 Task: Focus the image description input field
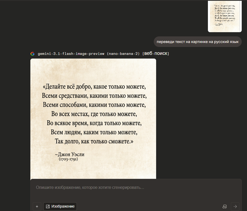pyautogui.click(x=136, y=188)
